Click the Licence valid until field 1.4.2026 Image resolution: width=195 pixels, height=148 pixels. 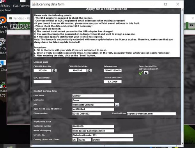point(113,82)
